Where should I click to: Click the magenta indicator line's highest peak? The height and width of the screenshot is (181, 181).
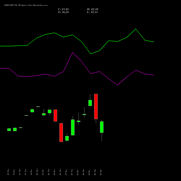pyautogui.click(x=72, y=52)
